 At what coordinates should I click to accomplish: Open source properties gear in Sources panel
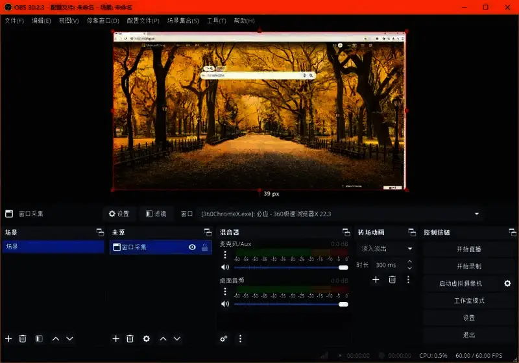pos(147,338)
